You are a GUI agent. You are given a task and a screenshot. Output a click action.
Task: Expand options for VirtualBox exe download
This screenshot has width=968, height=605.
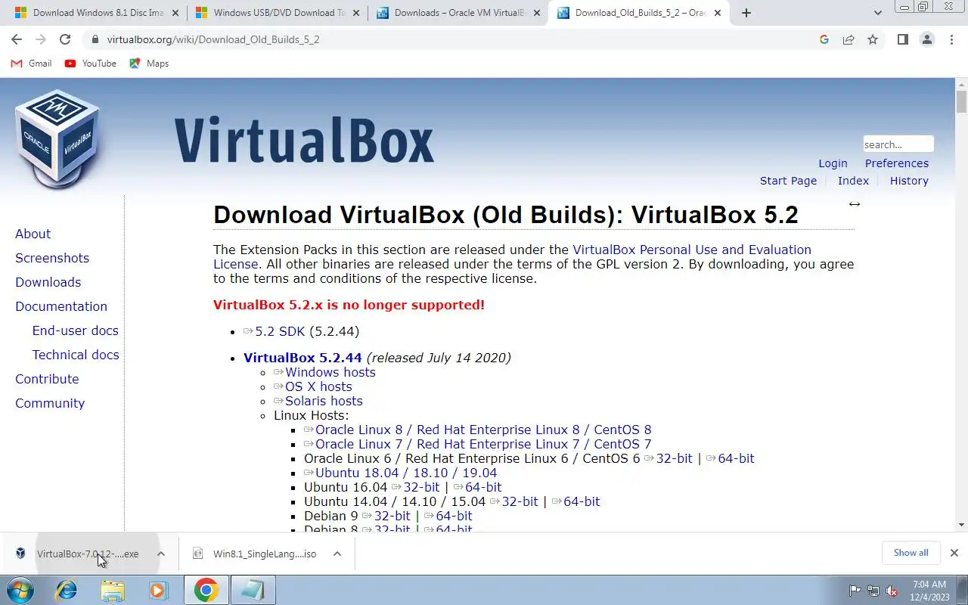(161, 554)
